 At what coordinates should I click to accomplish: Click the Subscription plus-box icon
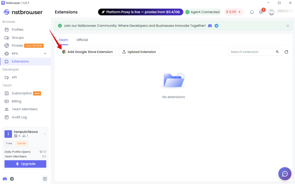(x=7, y=93)
